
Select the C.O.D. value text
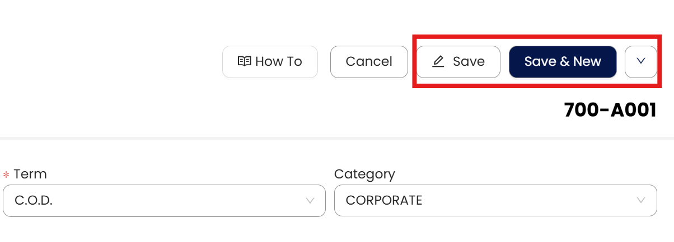coord(34,201)
